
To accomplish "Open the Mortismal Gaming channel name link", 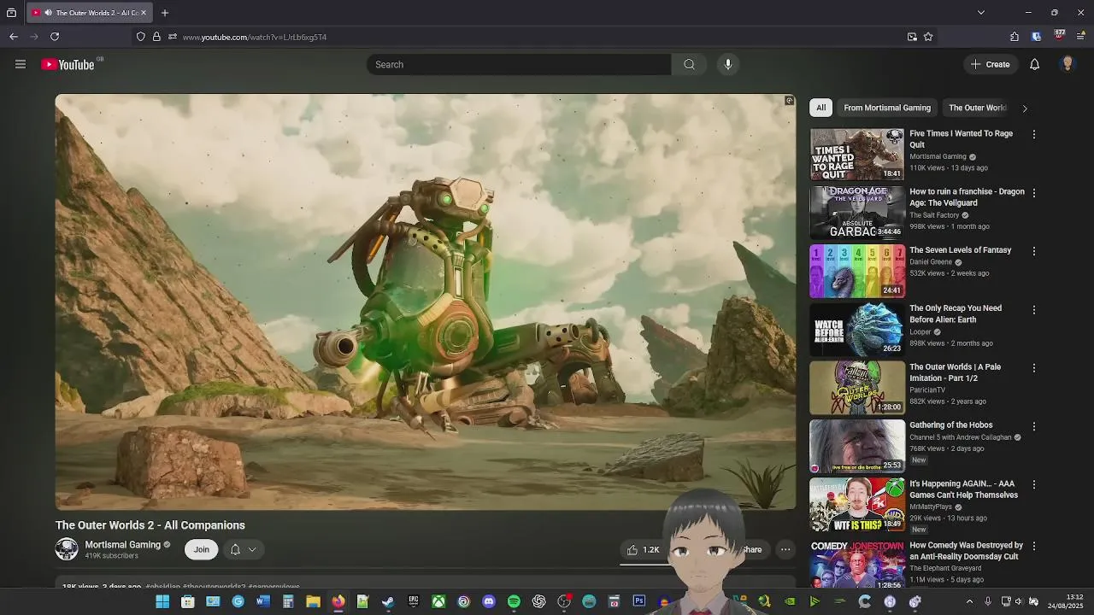I will point(123,544).
